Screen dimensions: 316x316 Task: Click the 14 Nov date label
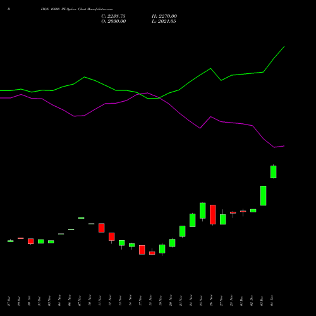coord(130,300)
